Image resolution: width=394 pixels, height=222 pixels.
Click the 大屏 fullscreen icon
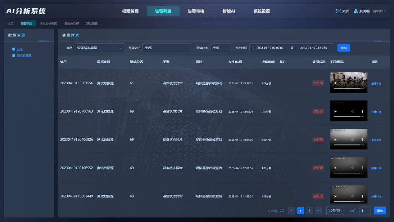coord(338,11)
